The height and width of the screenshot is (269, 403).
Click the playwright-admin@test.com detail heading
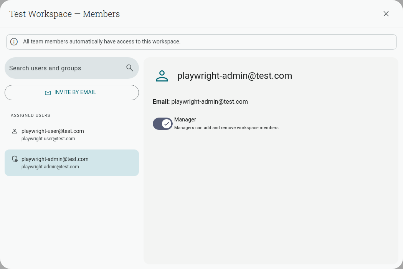235,76
